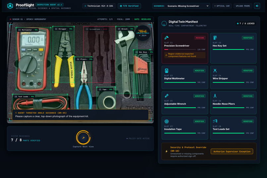
Task: Select the Needle-Nose Pliers slot icon
Action: coord(215,96)
